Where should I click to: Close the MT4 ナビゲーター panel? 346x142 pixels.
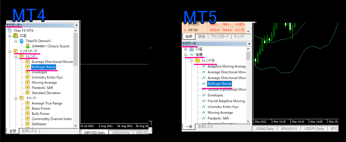pos(77,25)
